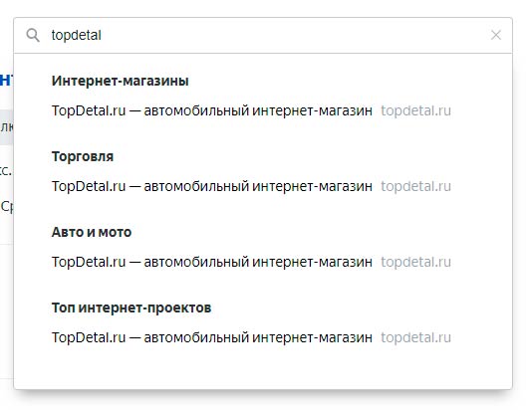530x410 pixels.
Task: Click topdetal.ru domain under Торговля
Action: point(415,186)
